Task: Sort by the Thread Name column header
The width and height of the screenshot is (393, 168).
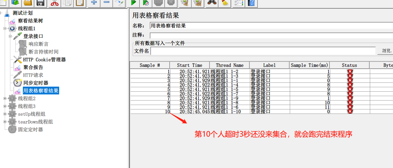Action: pyautogui.click(x=230, y=65)
